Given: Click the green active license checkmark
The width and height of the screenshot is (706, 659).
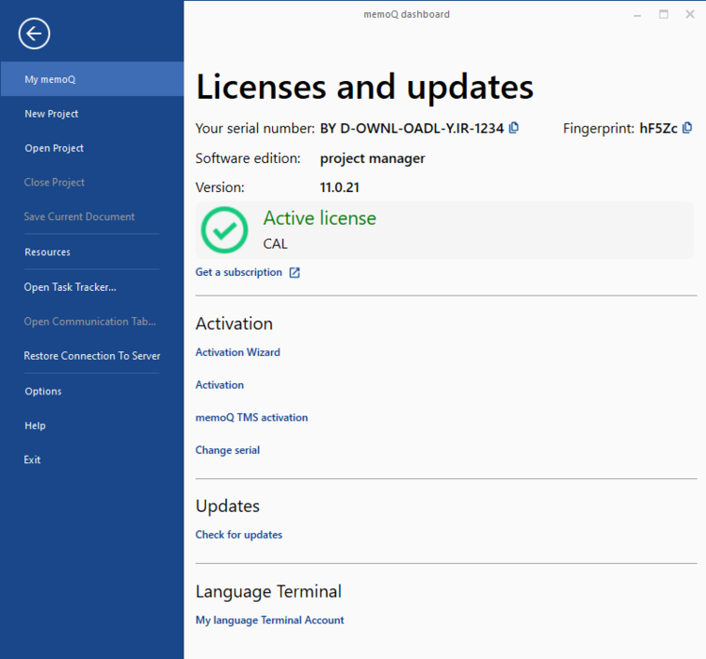Looking at the screenshot, I should [225, 230].
